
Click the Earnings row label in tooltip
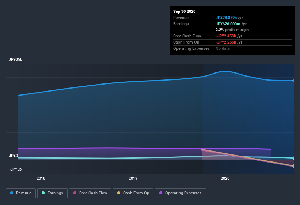pyautogui.click(x=181, y=24)
